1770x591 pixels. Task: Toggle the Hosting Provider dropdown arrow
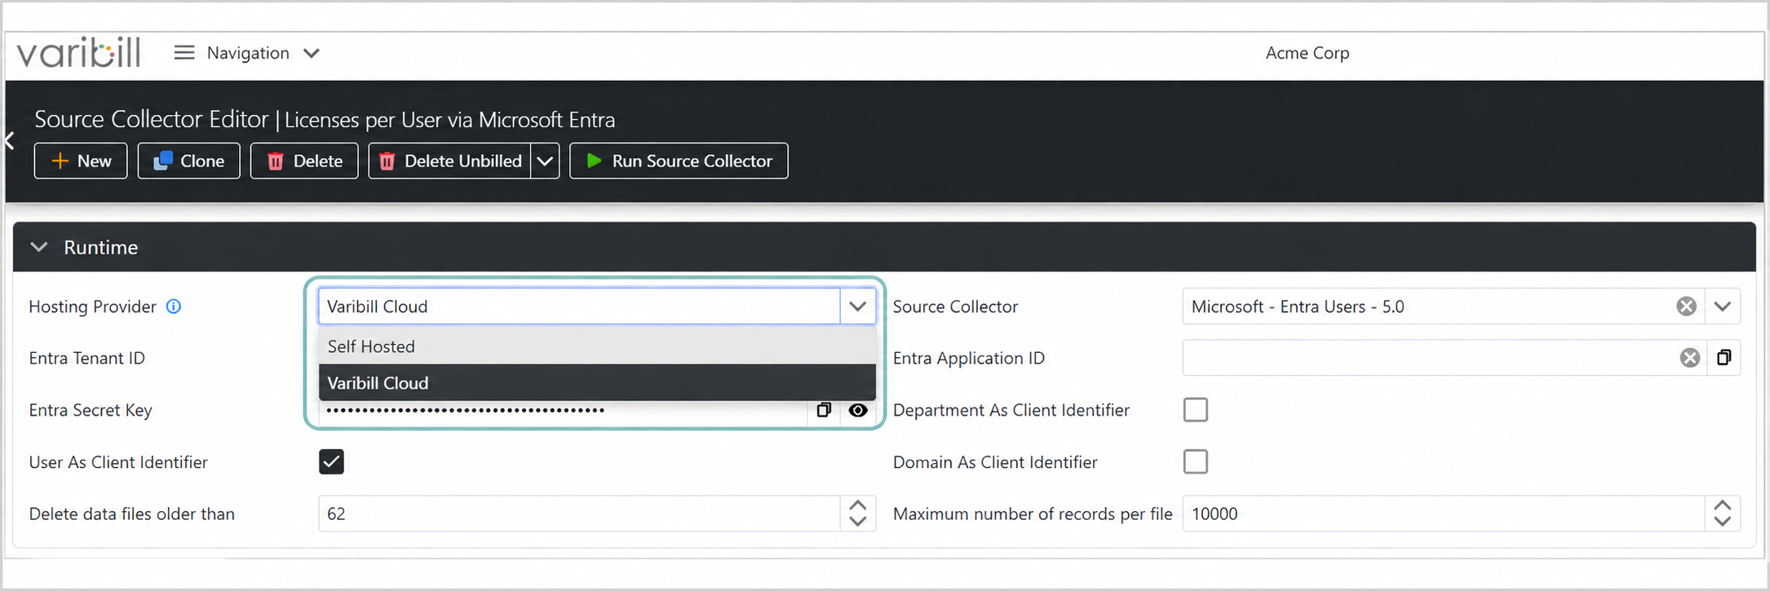point(857,307)
